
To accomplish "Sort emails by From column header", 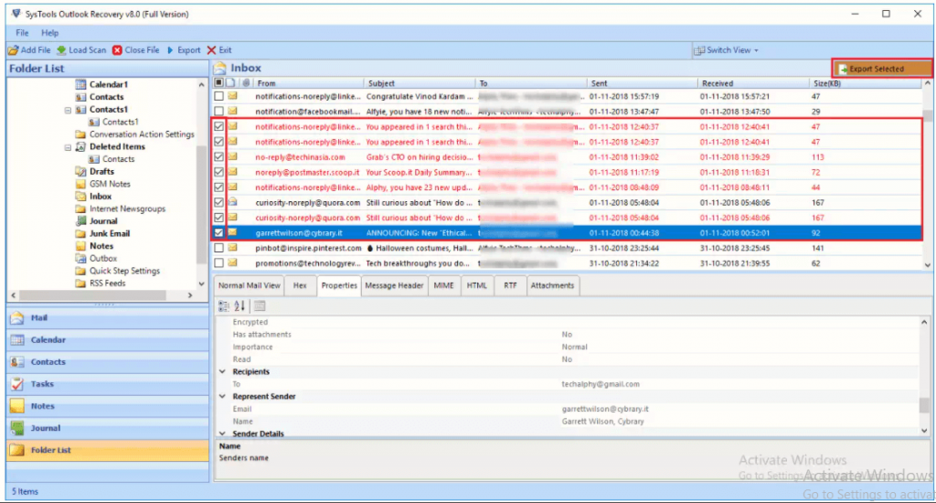I will click(x=307, y=83).
